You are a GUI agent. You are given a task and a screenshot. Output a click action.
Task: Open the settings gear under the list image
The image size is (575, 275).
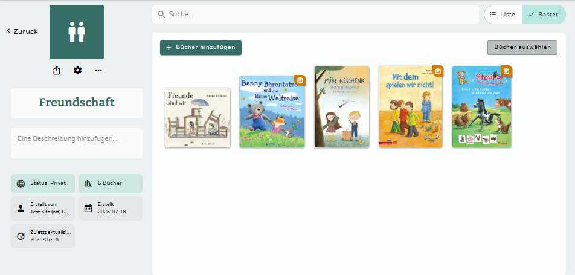click(x=77, y=70)
